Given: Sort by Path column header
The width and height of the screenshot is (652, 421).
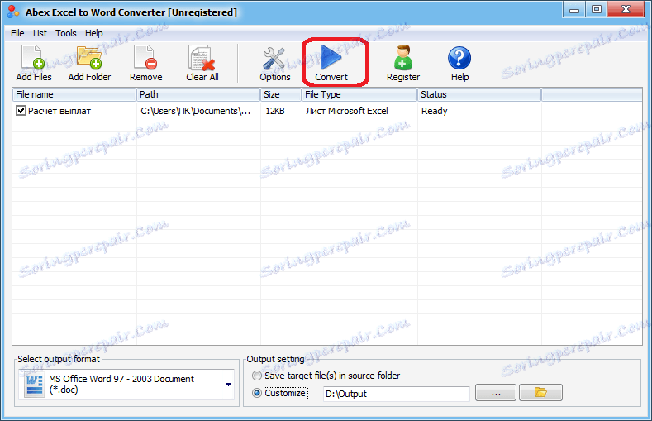Looking at the screenshot, I should coord(198,94).
